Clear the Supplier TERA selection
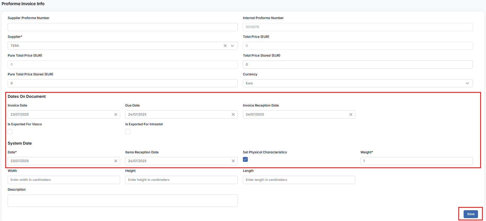The image size is (486, 221). tap(225, 46)
